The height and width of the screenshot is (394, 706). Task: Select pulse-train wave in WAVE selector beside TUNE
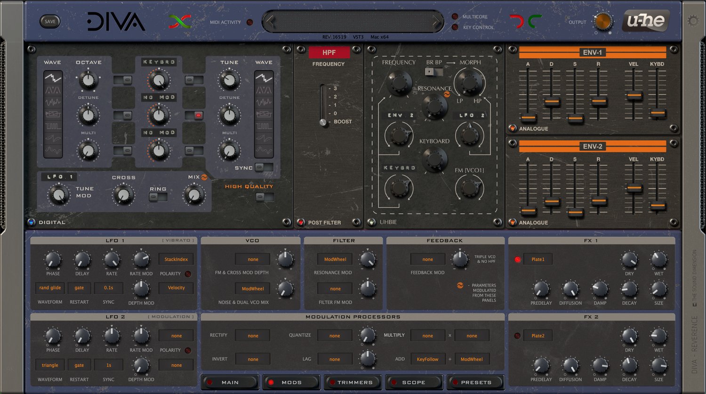pyautogui.click(x=264, y=126)
